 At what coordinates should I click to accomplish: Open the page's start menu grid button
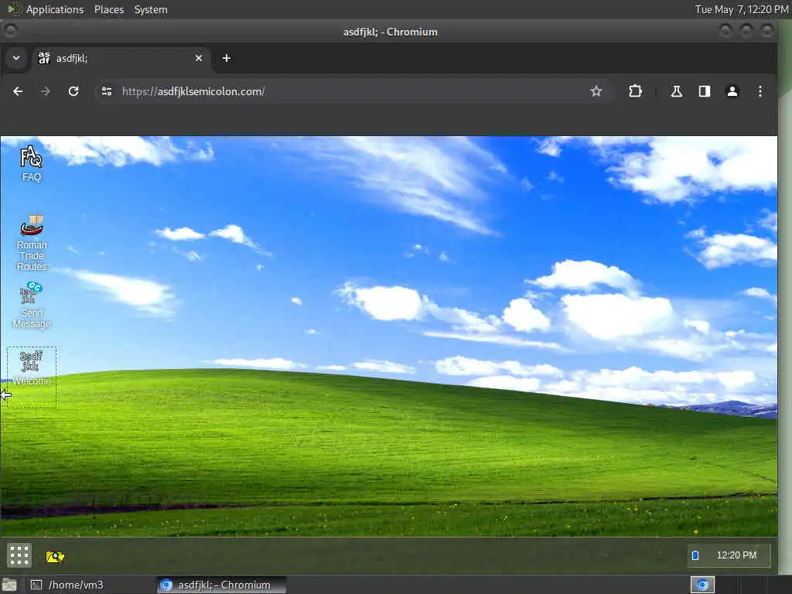[x=19, y=555]
